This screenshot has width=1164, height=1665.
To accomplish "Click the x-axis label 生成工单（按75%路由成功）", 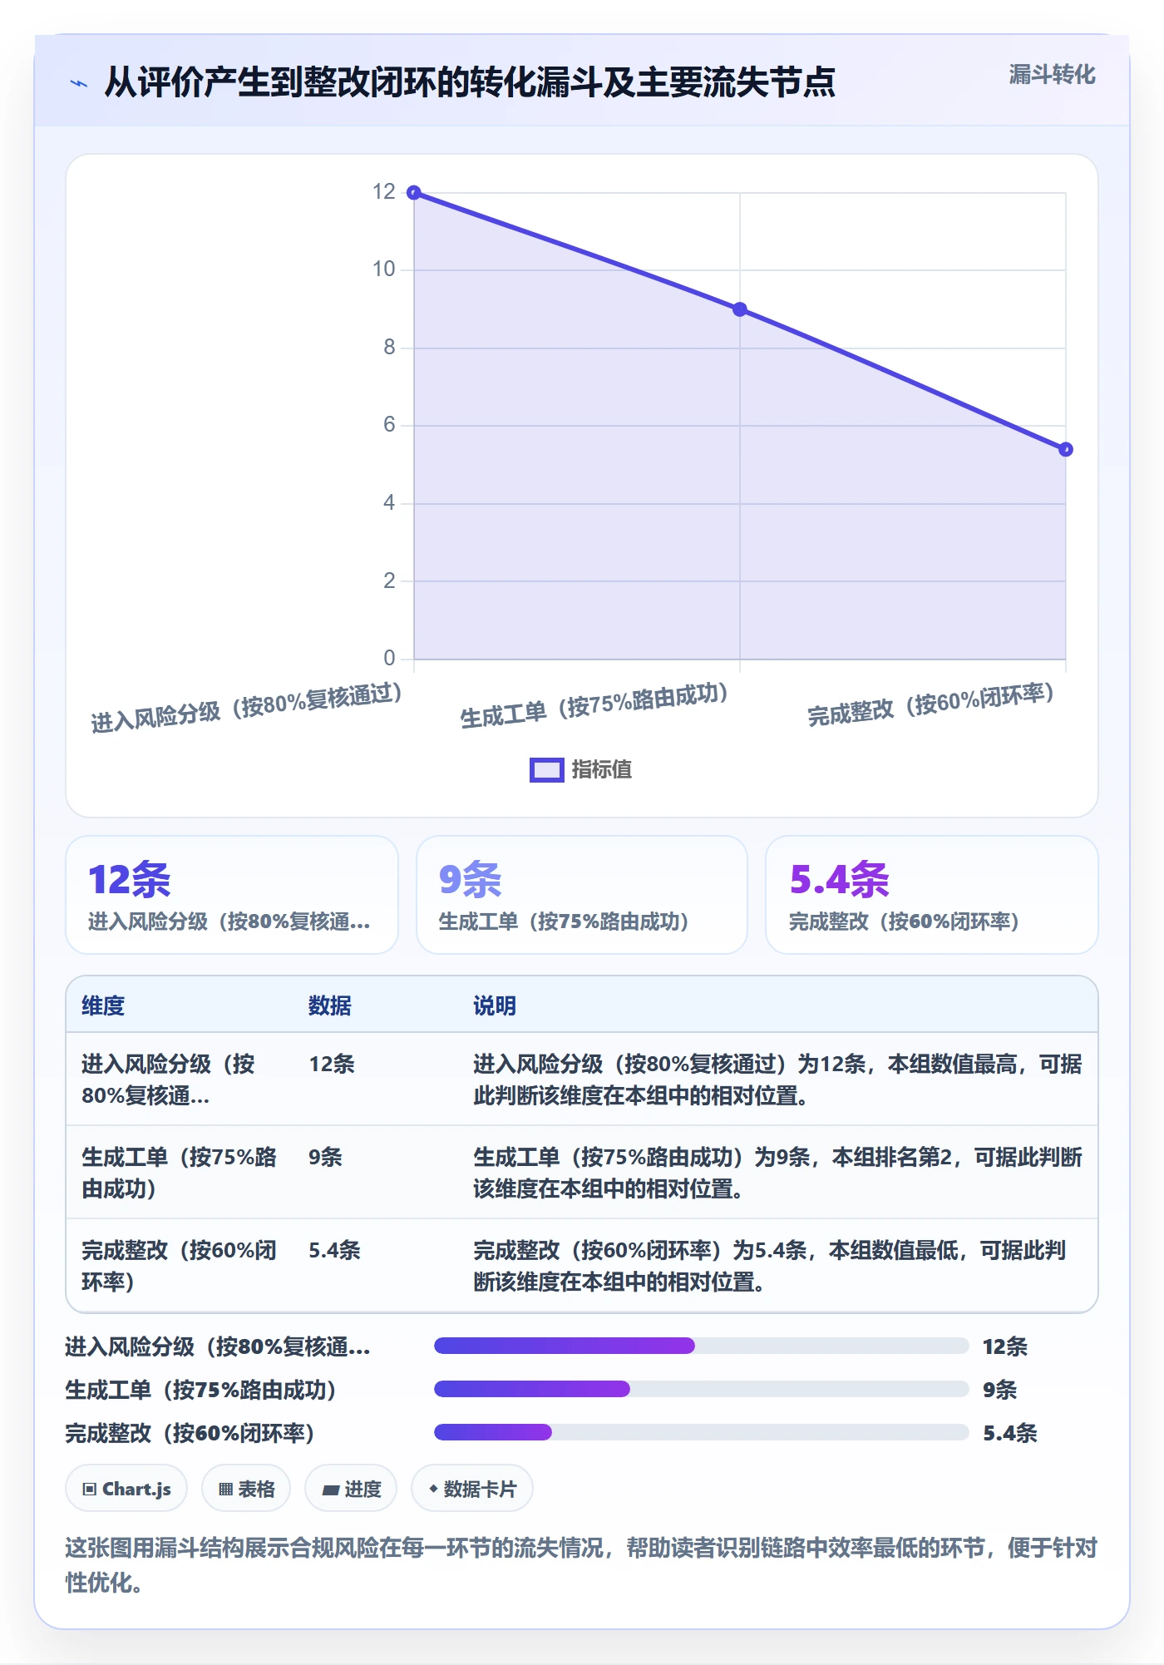I will (594, 705).
